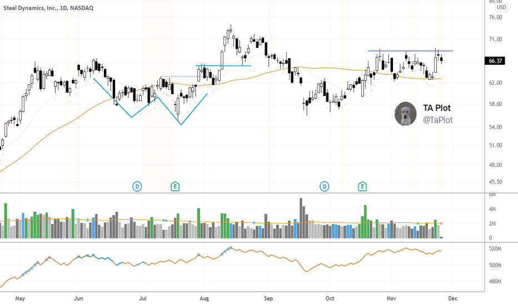Click the 48.00 price axis label
Screen dimensions: 518x305
click(x=495, y=165)
